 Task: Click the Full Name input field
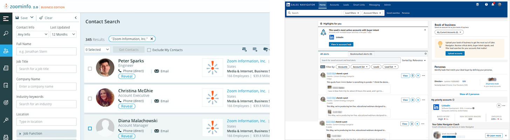point(46,51)
